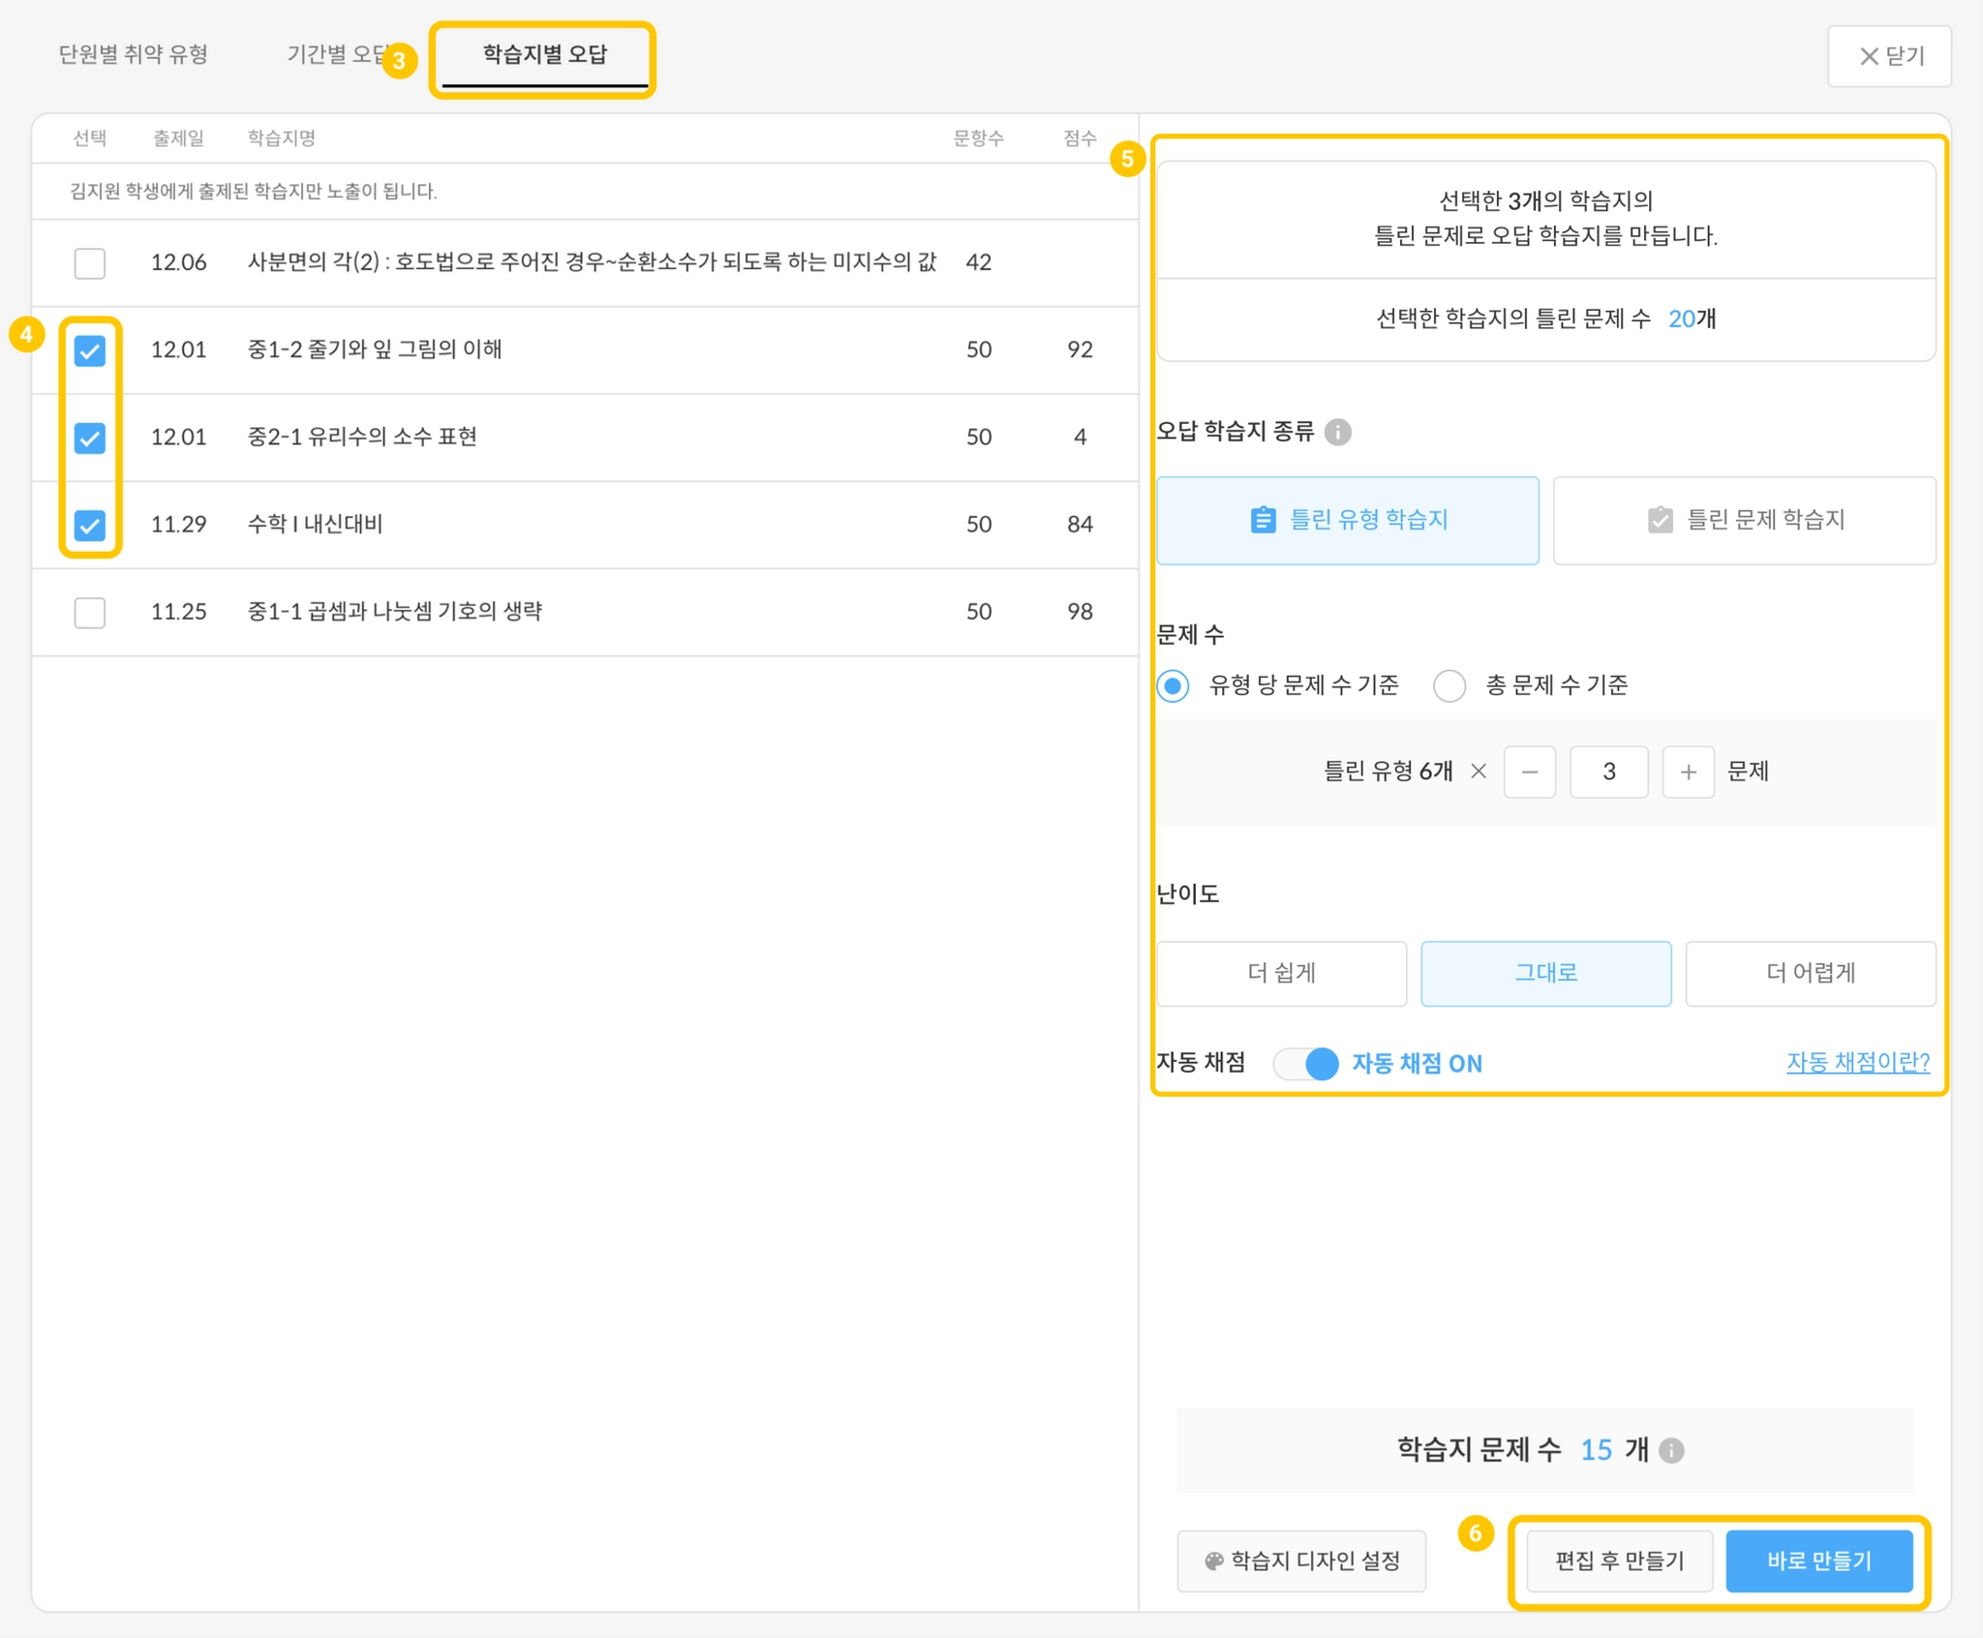Image resolution: width=1983 pixels, height=1638 pixels.
Task: Select 총 문제 수 기준 radio option
Action: coord(1449,685)
